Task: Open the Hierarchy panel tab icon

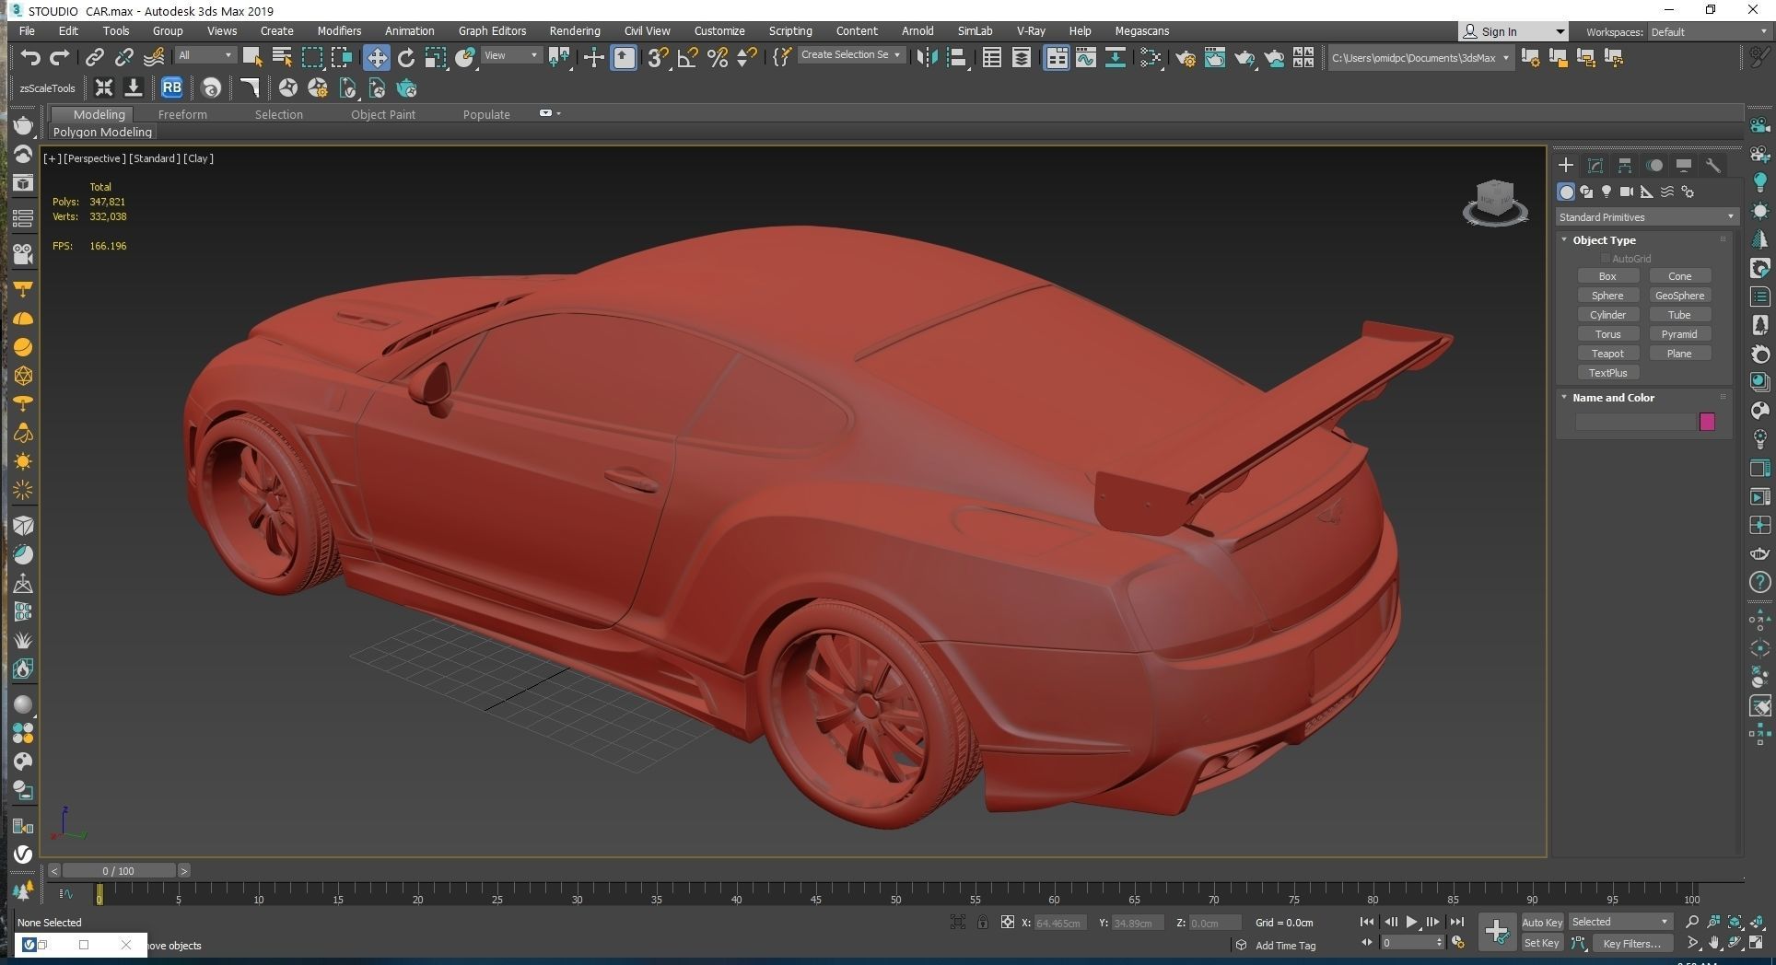Action: tap(1625, 166)
